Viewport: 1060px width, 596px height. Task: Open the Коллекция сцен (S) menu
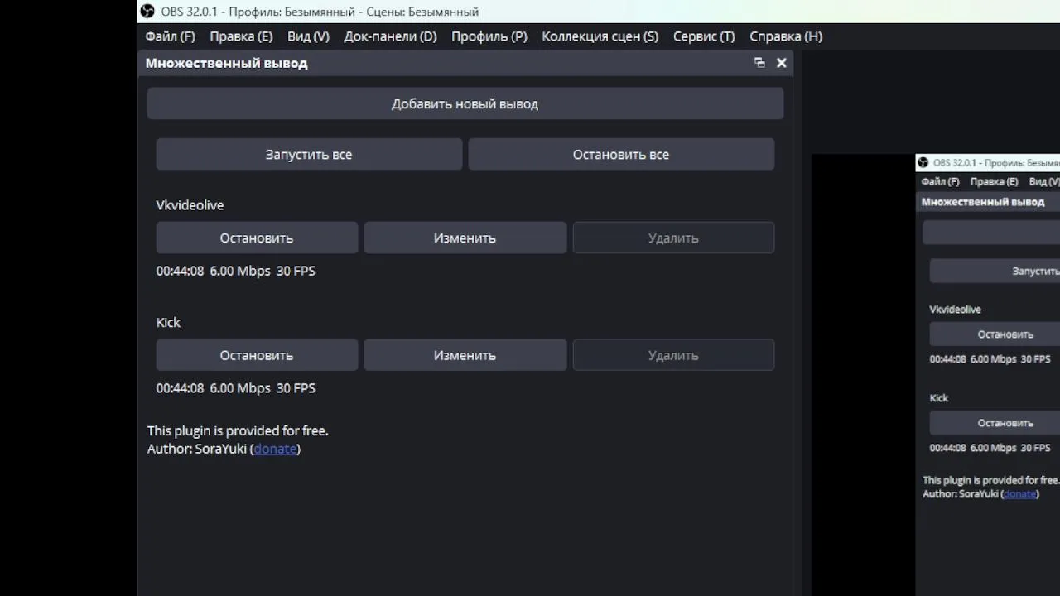pyautogui.click(x=600, y=36)
